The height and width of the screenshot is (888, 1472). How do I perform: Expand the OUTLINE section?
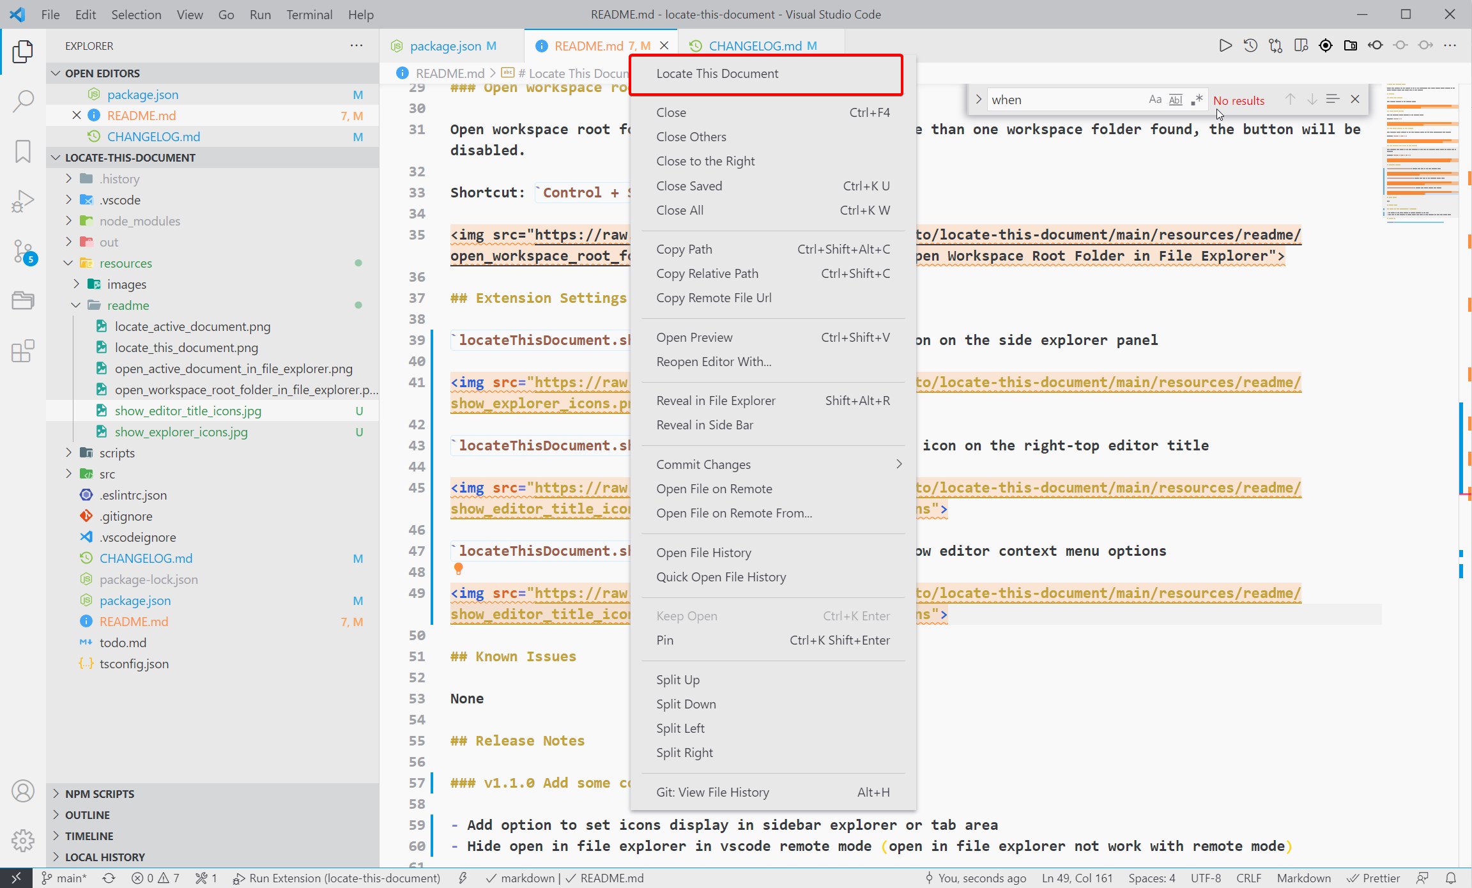[88, 815]
